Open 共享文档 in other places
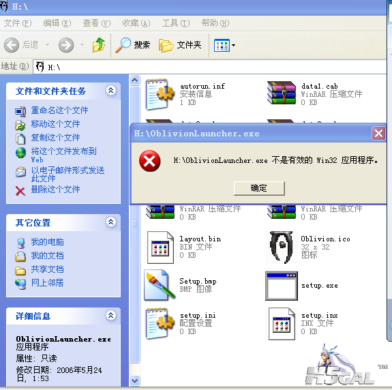The image size is (392, 390). [47, 269]
